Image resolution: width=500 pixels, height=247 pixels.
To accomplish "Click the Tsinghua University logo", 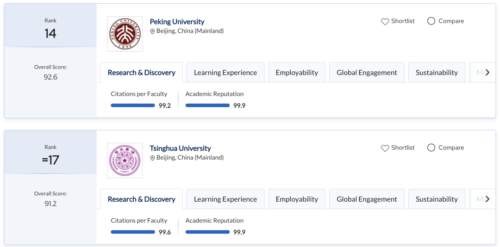I will tap(125, 161).
